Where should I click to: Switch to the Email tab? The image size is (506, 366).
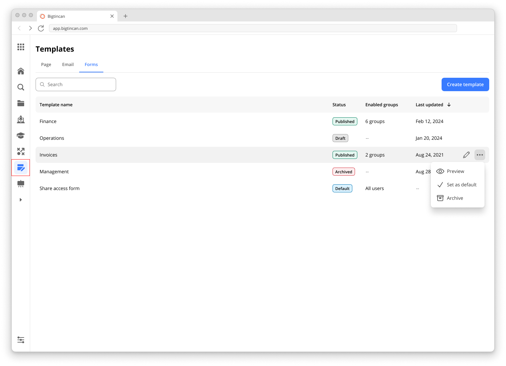pos(68,64)
